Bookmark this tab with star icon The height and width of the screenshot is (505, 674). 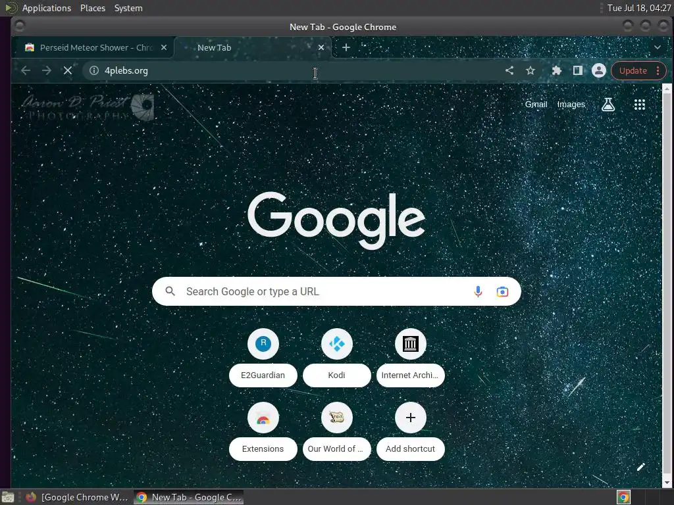[x=531, y=70]
